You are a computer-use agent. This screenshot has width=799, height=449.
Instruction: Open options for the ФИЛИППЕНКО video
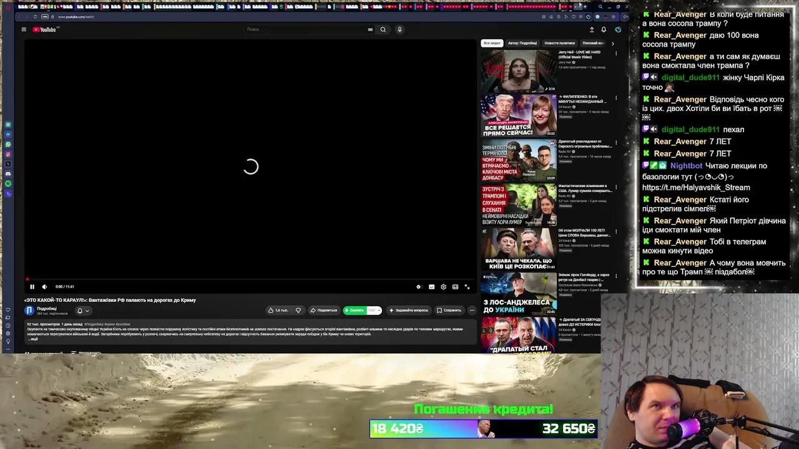(616, 98)
